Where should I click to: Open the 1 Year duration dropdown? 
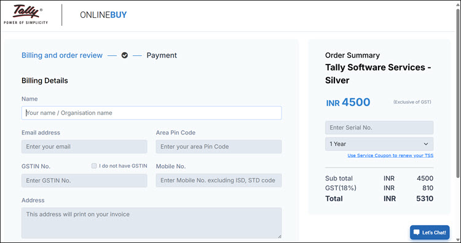click(379, 144)
